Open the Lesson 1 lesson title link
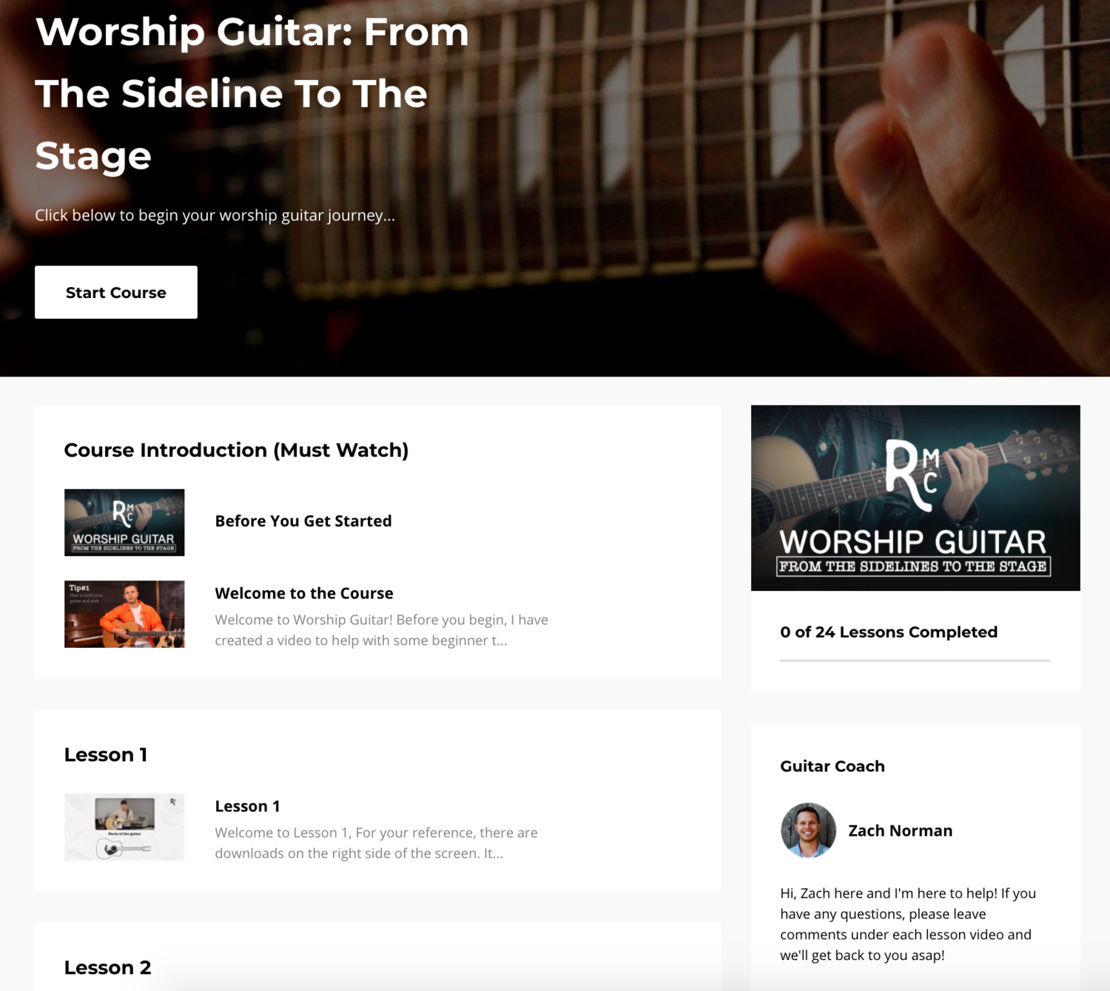Image resolution: width=1110 pixels, height=991 pixels. point(247,806)
